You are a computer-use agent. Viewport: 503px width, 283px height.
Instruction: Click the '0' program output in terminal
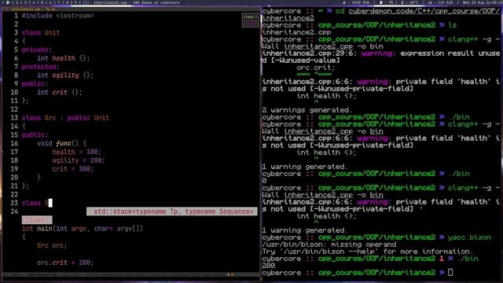tap(264, 181)
